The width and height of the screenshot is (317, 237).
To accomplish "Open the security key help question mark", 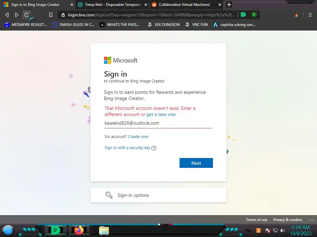I will (154, 148).
